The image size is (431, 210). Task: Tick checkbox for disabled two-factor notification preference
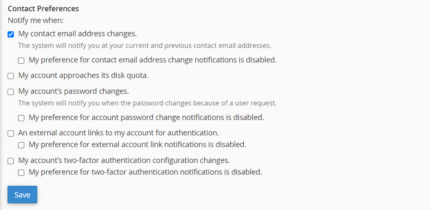21,173
